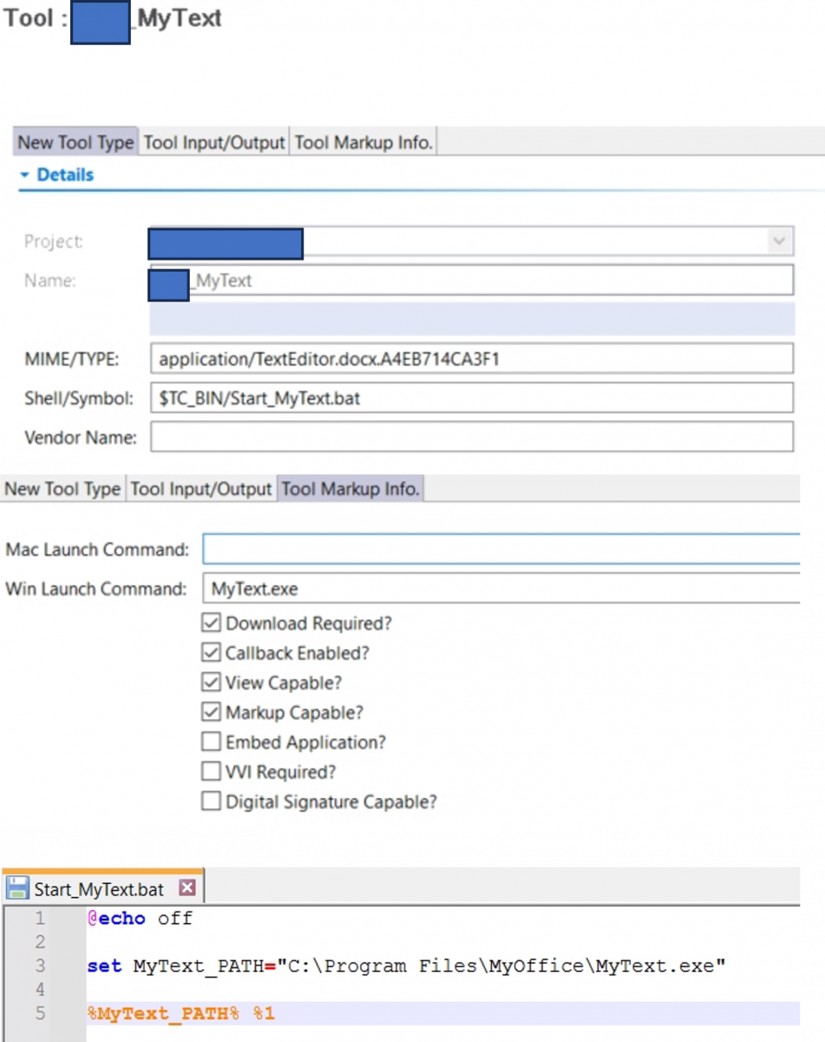825x1042 pixels.
Task: Select the lower New Tool Type tab
Action: 62,489
